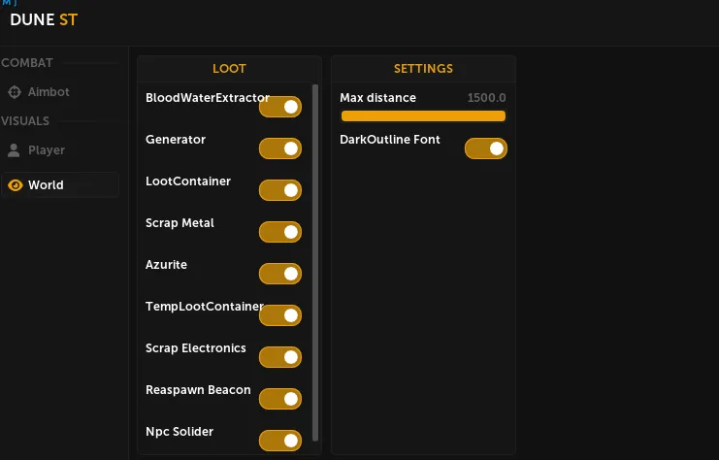Turn off the Generator switch
The image size is (719, 460).
click(280, 148)
